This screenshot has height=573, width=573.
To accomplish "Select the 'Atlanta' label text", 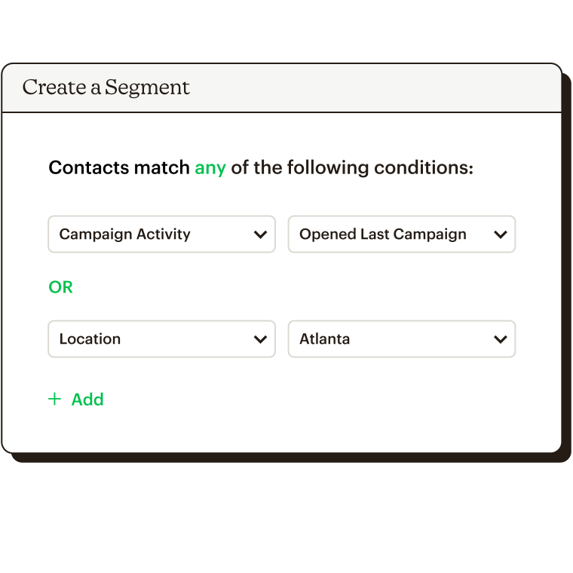I will 324,339.
